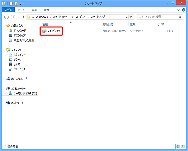Image resolution: width=188 pixels, height=151 pixels.
Task: Click プログラム in the address breadcrumb
Action: (x=80, y=17)
